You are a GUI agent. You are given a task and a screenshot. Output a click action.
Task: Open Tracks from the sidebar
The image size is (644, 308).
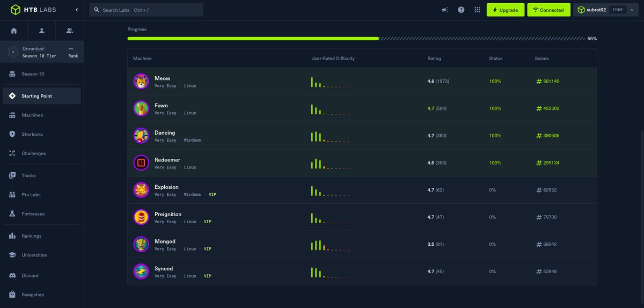(x=42, y=175)
